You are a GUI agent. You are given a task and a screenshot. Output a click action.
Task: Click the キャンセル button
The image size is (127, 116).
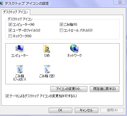(86, 110)
